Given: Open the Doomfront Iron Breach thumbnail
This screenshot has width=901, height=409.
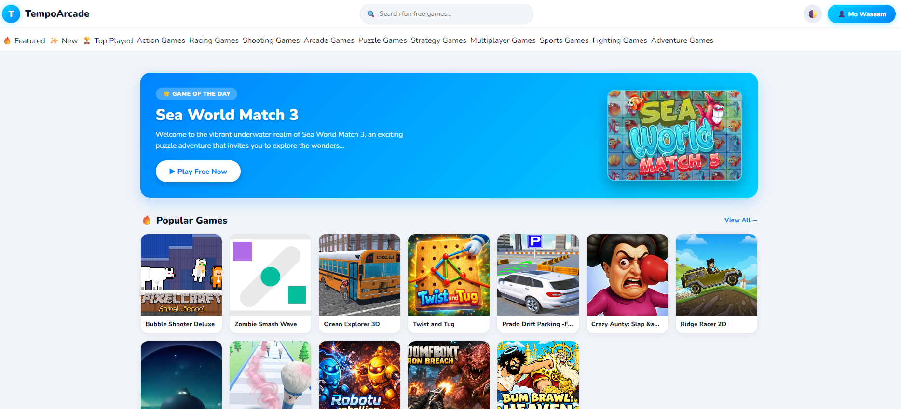Looking at the screenshot, I should pyautogui.click(x=449, y=375).
